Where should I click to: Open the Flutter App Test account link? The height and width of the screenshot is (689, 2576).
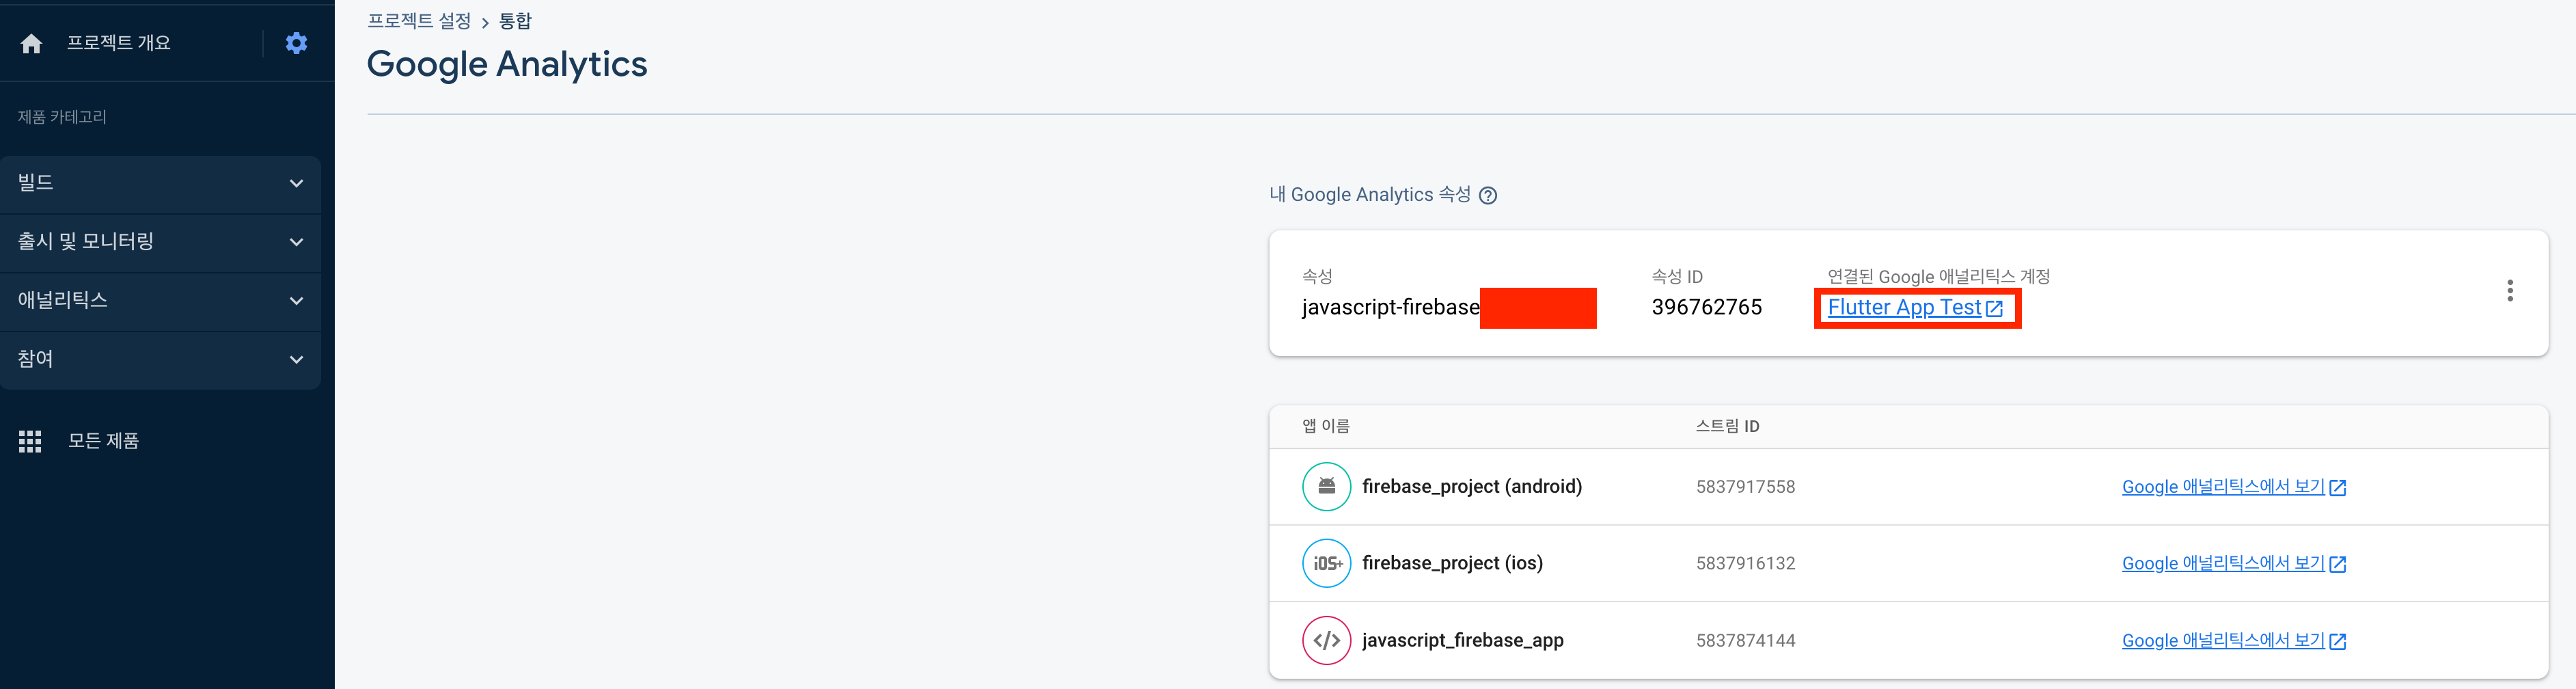(1904, 307)
